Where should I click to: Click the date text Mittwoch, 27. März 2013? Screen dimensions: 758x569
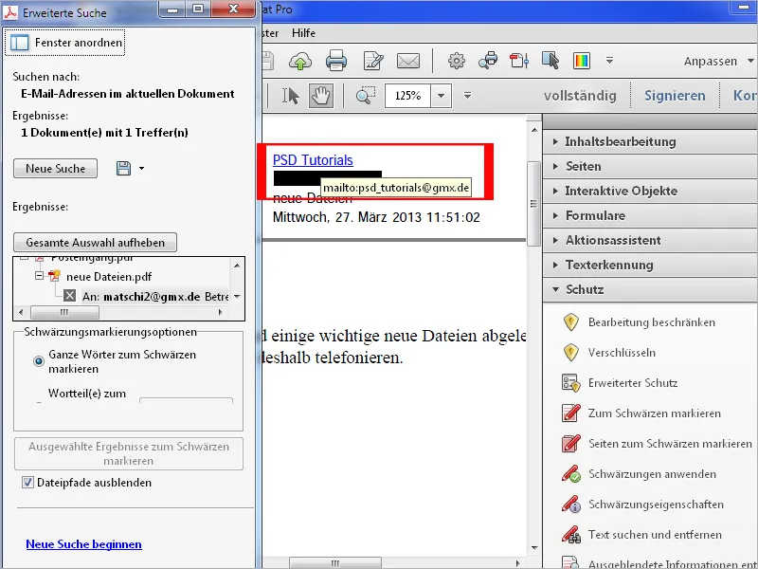pos(349,217)
